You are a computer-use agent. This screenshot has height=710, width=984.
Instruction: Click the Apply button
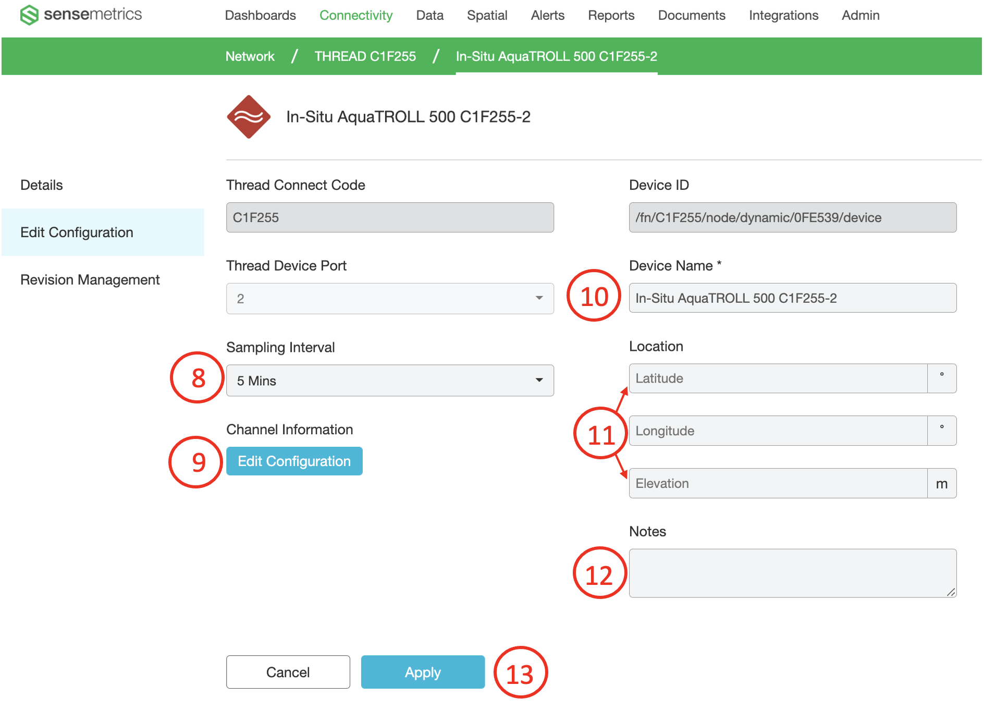pyautogui.click(x=423, y=672)
